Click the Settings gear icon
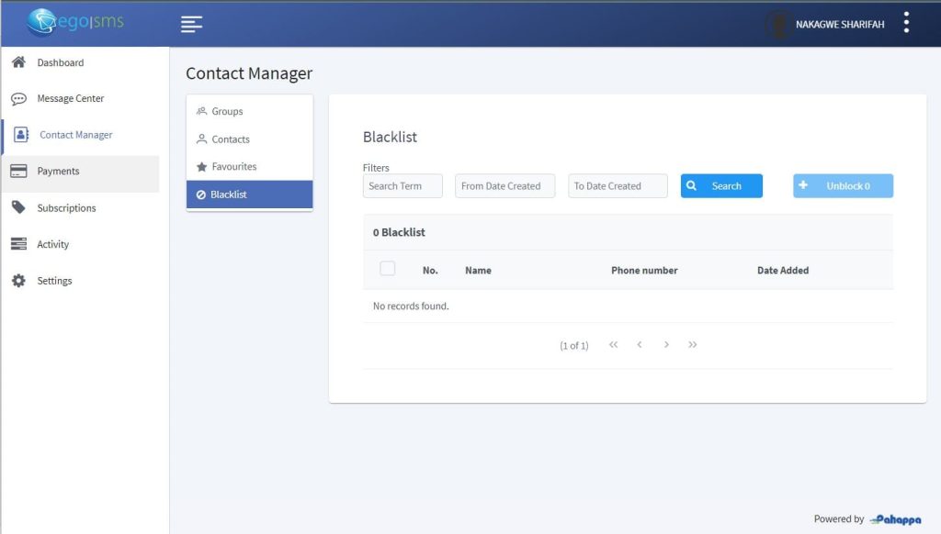Image resolution: width=941 pixels, height=534 pixels. coord(18,281)
